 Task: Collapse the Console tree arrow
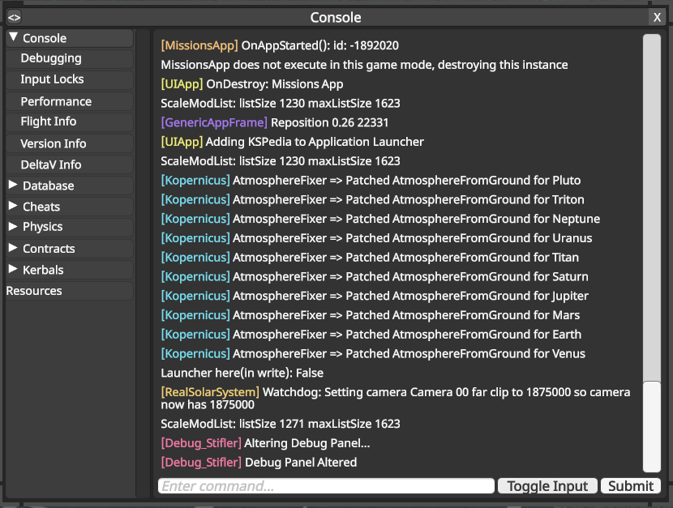tap(13, 37)
